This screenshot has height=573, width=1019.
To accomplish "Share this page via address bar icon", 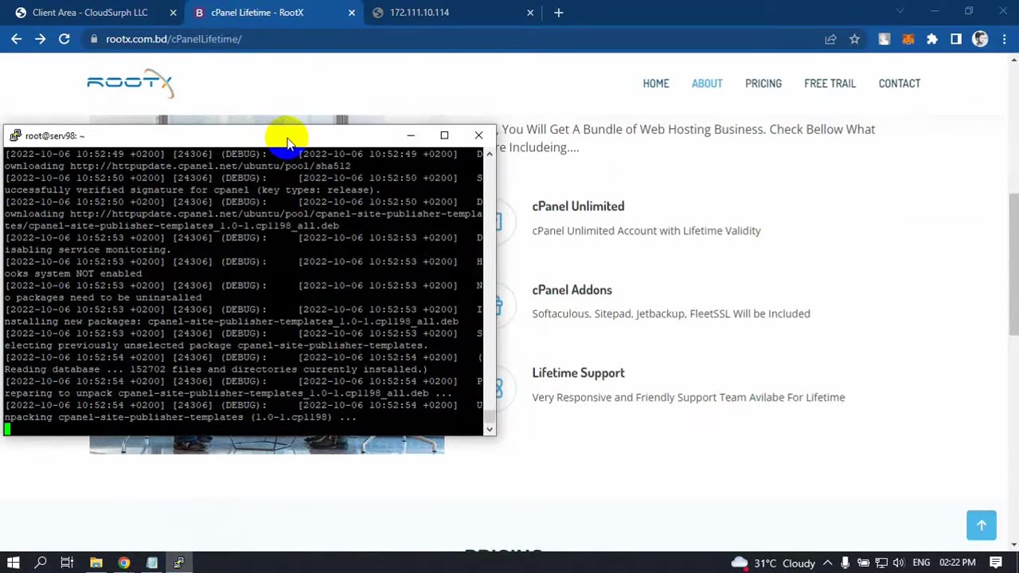I will [x=830, y=39].
